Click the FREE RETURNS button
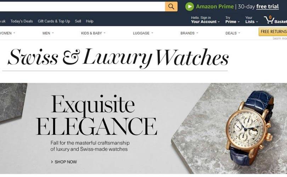 pyautogui.click(x=273, y=32)
